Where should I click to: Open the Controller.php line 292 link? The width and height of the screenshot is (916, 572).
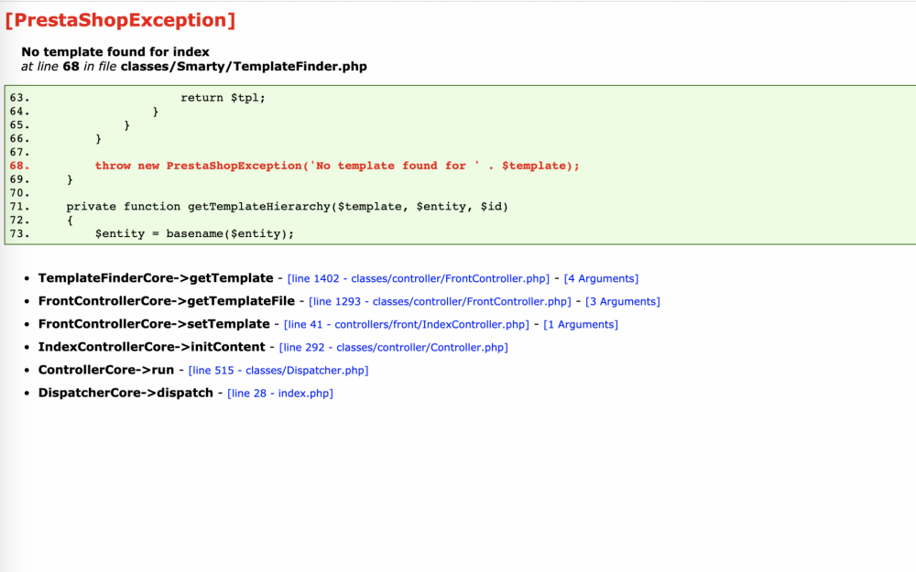click(x=394, y=347)
